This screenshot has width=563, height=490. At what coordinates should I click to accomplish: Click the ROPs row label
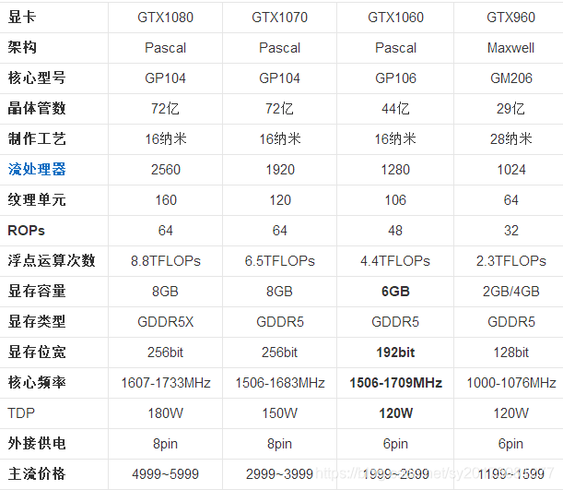[x=26, y=231]
